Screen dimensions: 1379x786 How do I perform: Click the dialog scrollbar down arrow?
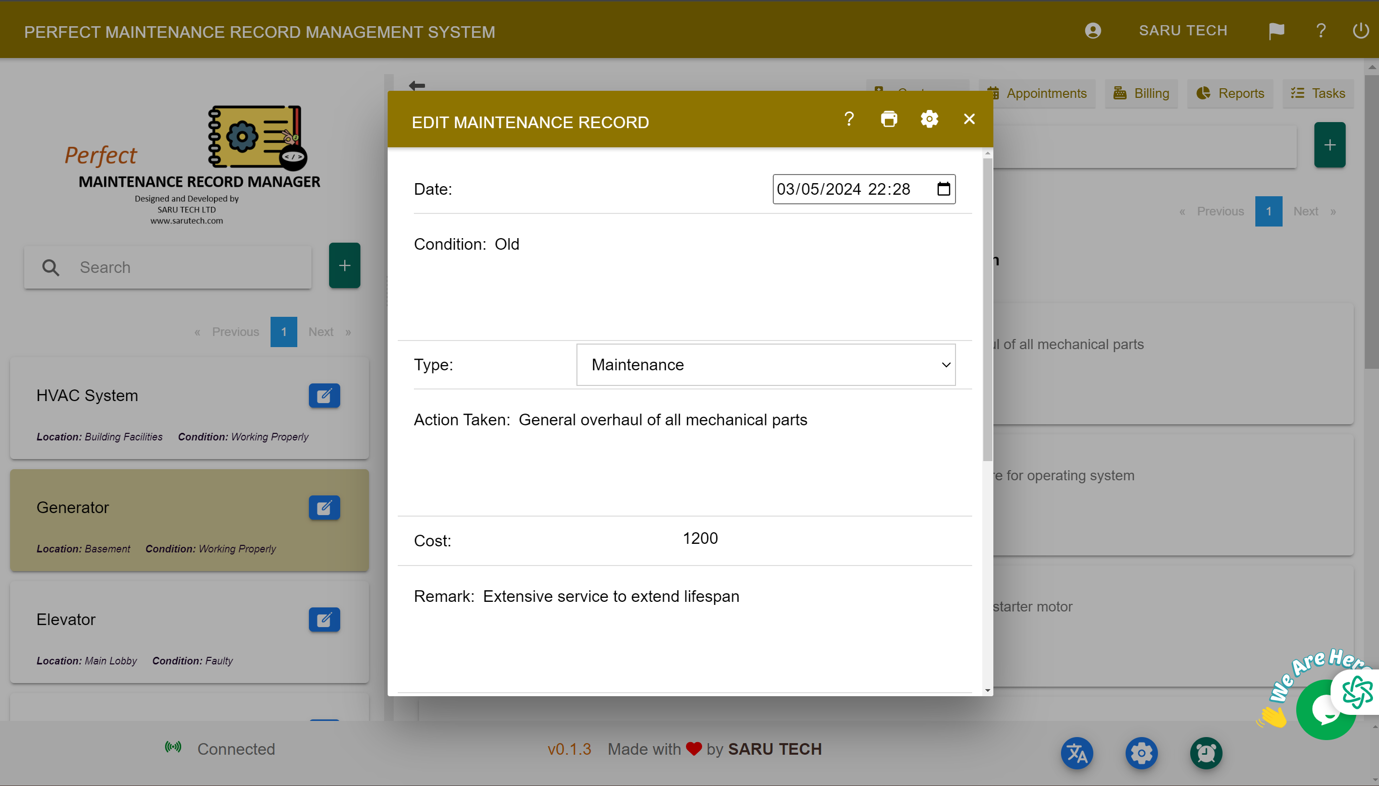tap(987, 691)
